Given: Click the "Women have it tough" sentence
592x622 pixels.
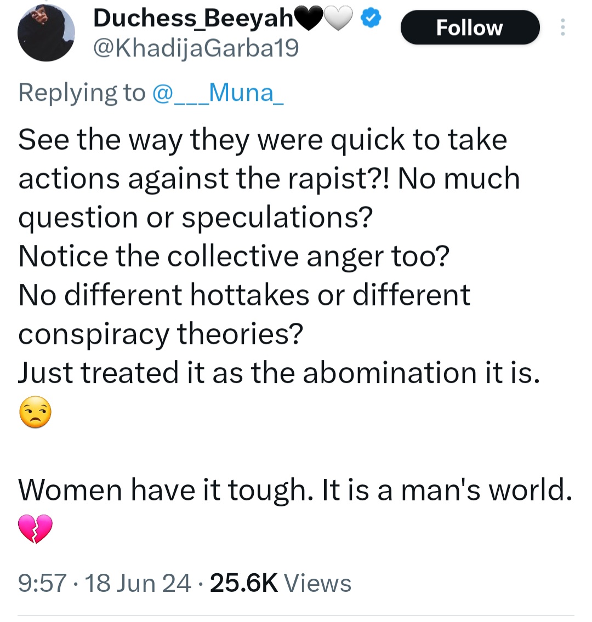Looking at the screenshot, I should [295, 489].
